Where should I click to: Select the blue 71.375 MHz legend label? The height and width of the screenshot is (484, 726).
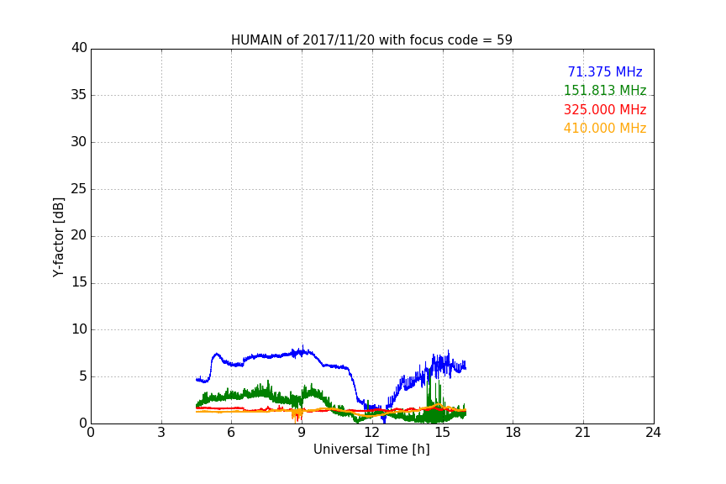point(605,71)
